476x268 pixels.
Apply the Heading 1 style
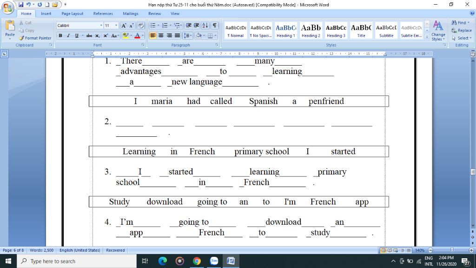click(x=286, y=30)
